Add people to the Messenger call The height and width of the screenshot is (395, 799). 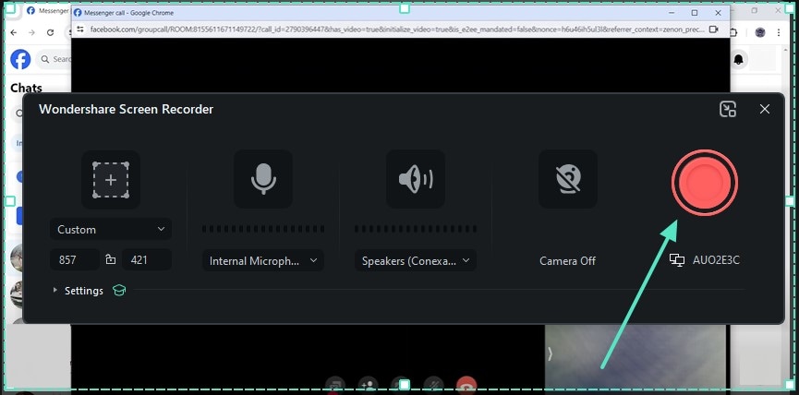[x=368, y=386]
